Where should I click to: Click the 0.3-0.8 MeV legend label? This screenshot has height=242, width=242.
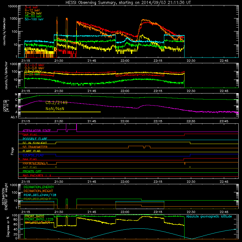[x=34, y=68]
